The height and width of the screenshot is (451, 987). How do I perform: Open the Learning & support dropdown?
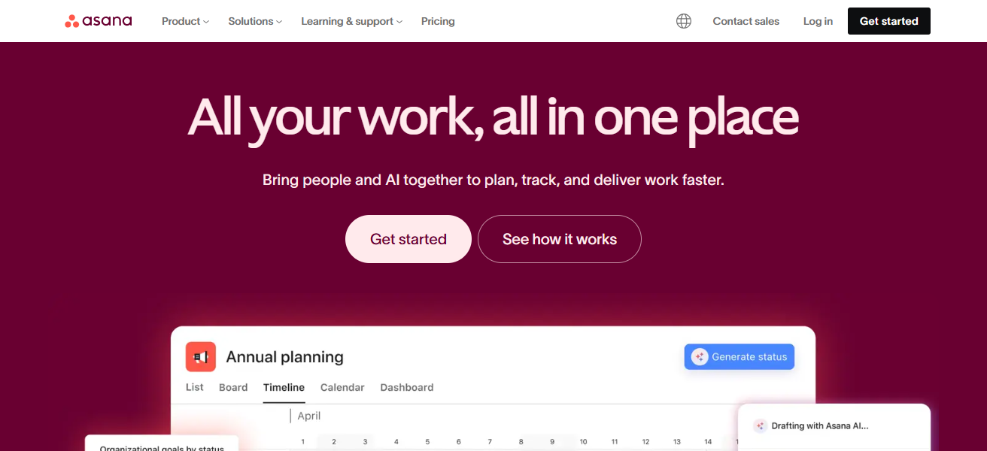tap(351, 21)
